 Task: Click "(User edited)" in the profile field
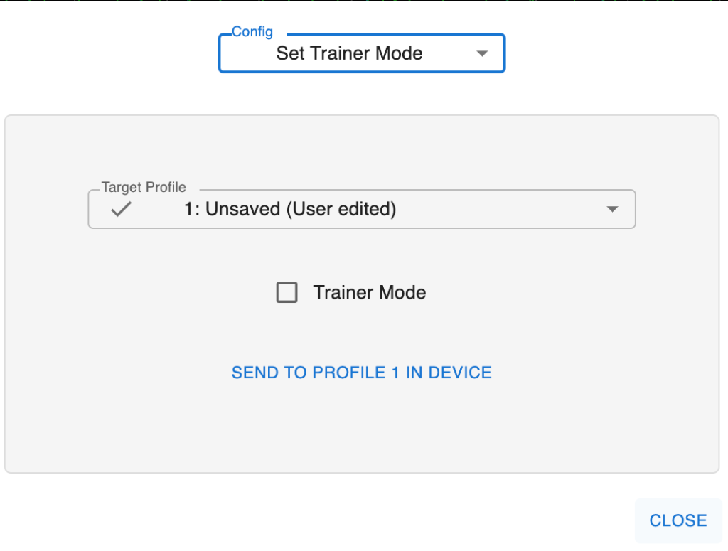[341, 209]
